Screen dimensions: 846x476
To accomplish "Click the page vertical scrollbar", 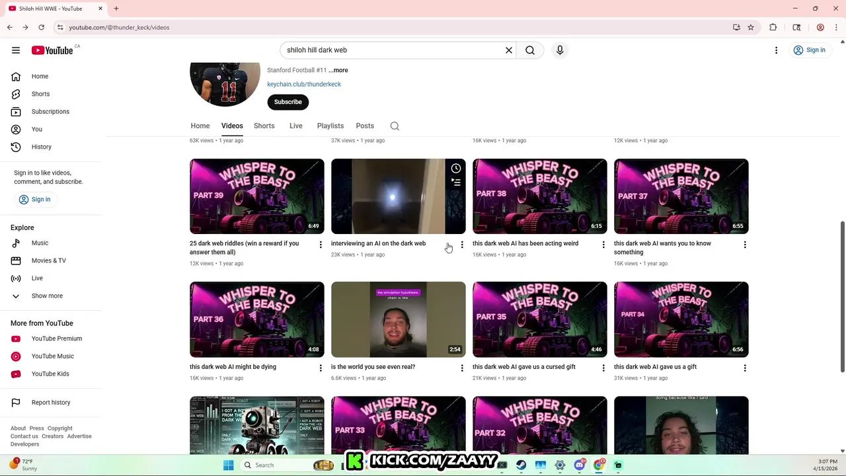I will tap(842, 296).
